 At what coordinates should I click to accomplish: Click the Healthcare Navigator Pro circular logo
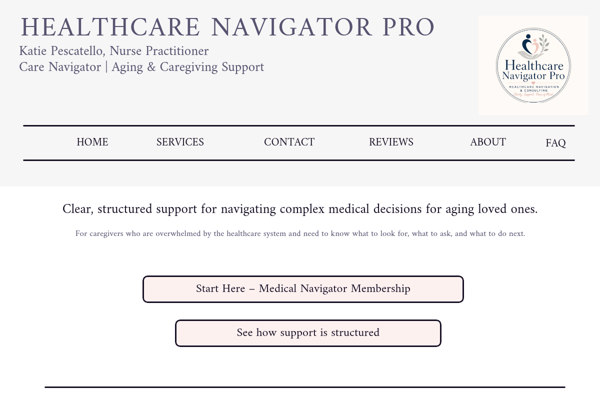tap(533, 65)
